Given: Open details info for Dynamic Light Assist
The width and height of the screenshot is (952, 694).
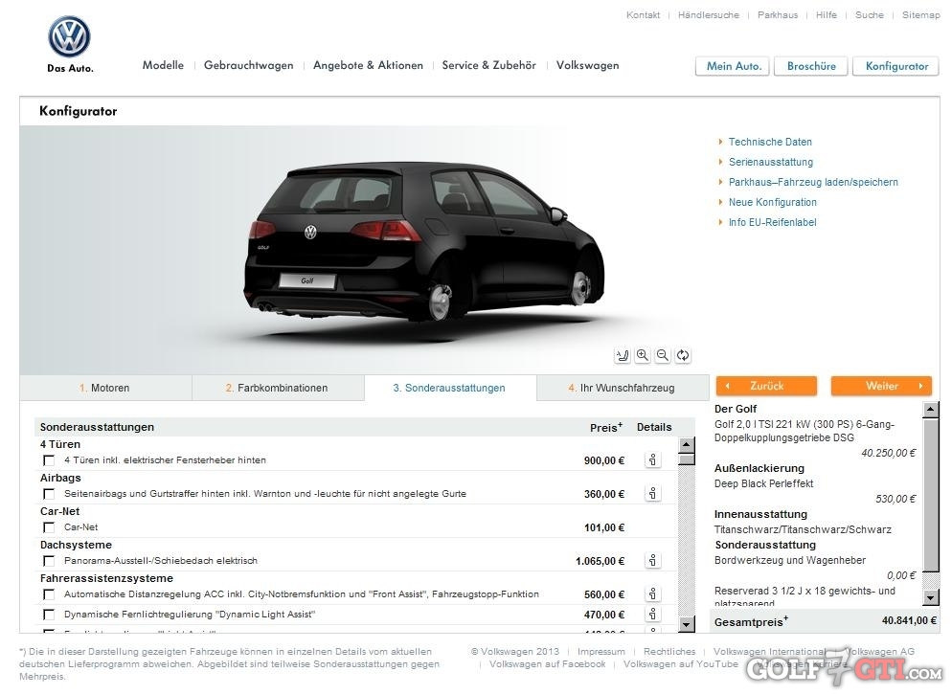Looking at the screenshot, I should click(x=652, y=614).
